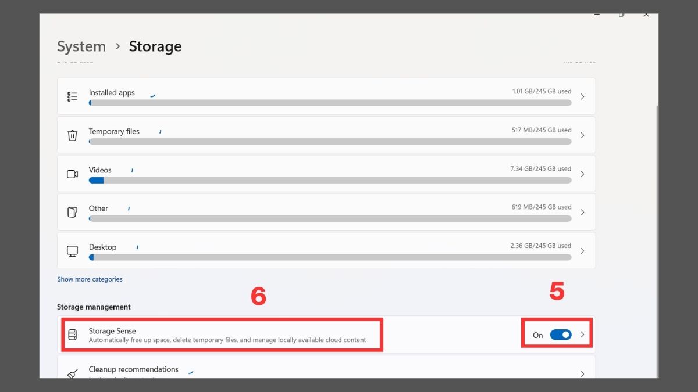Click the Videos camera icon
This screenshot has width=698, height=392.
pyautogui.click(x=73, y=174)
